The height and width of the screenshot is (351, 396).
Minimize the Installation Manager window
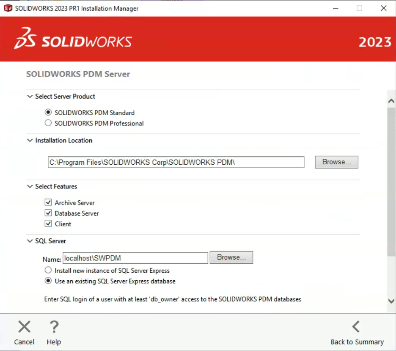coord(335,8)
